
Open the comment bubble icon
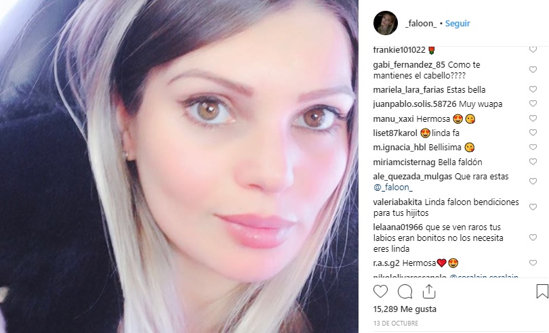[405, 291]
